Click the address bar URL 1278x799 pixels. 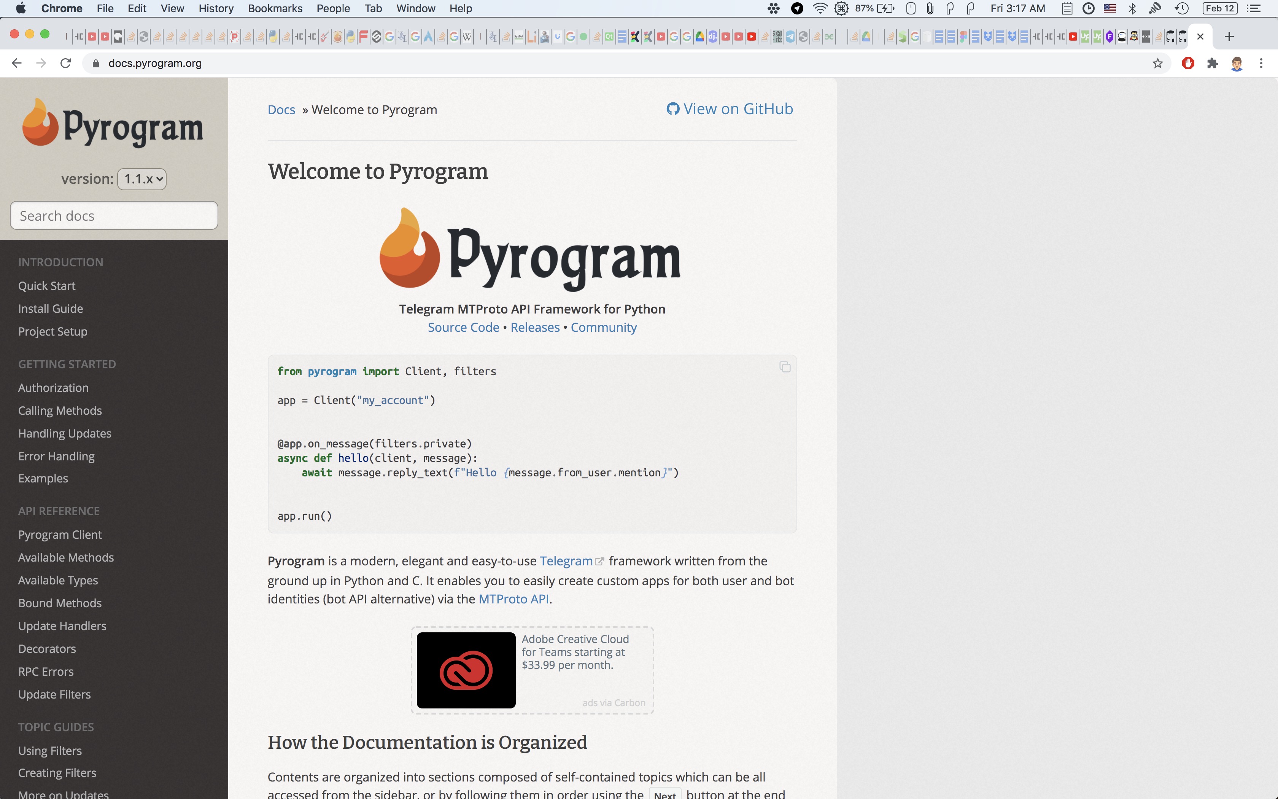pyautogui.click(x=155, y=64)
